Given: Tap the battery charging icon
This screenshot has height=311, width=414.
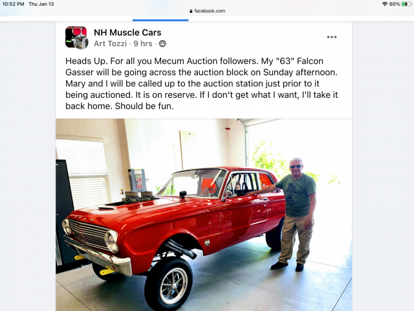Looking at the screenshot, I should [x=406, y=4].
